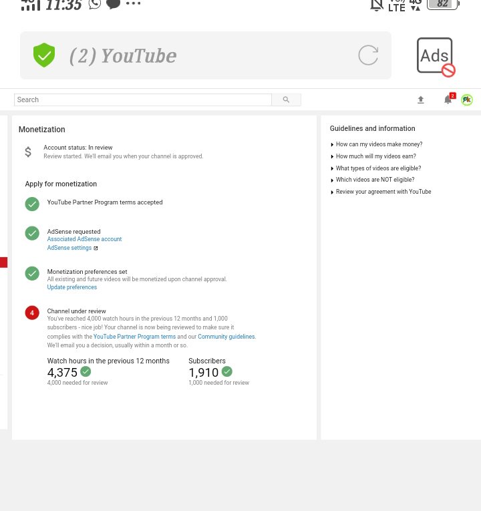Viewport: 481px width, 511px height.
Task: Reload the page with refresh icon
Action: (x=368, y=55)
